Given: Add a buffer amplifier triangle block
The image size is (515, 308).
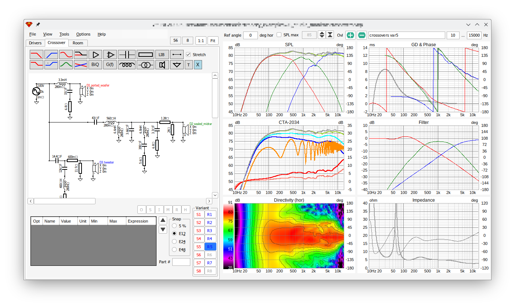Looking at the screenshot, I should 95,55.
